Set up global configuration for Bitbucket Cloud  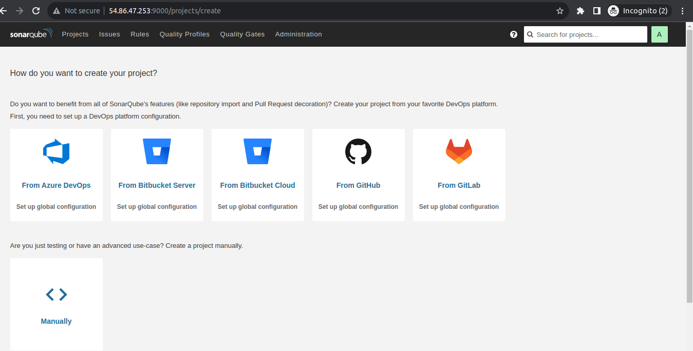pos(258,207)
